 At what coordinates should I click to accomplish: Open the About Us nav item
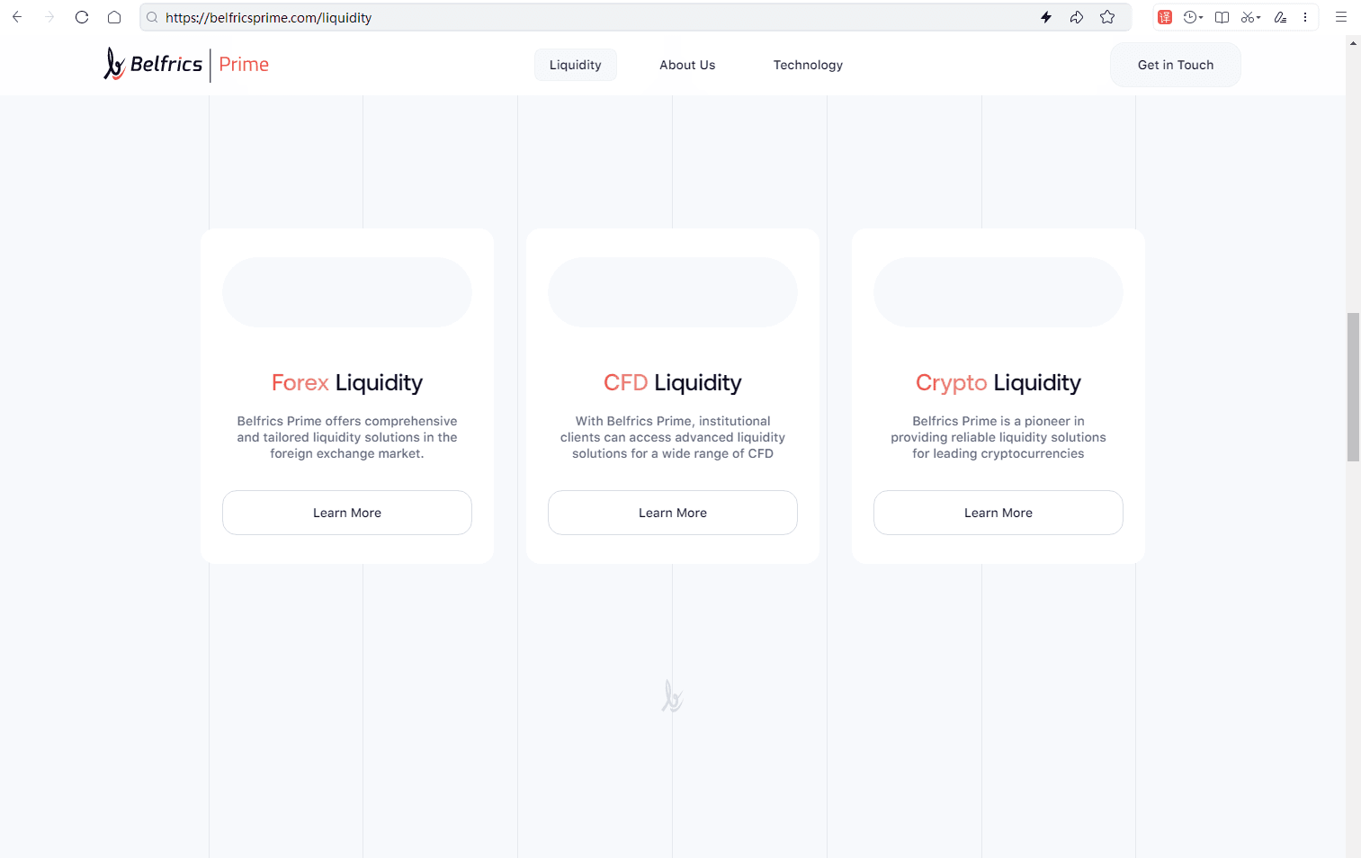687,65
